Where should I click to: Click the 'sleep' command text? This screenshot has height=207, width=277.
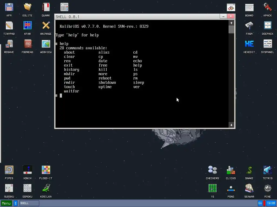138,82
